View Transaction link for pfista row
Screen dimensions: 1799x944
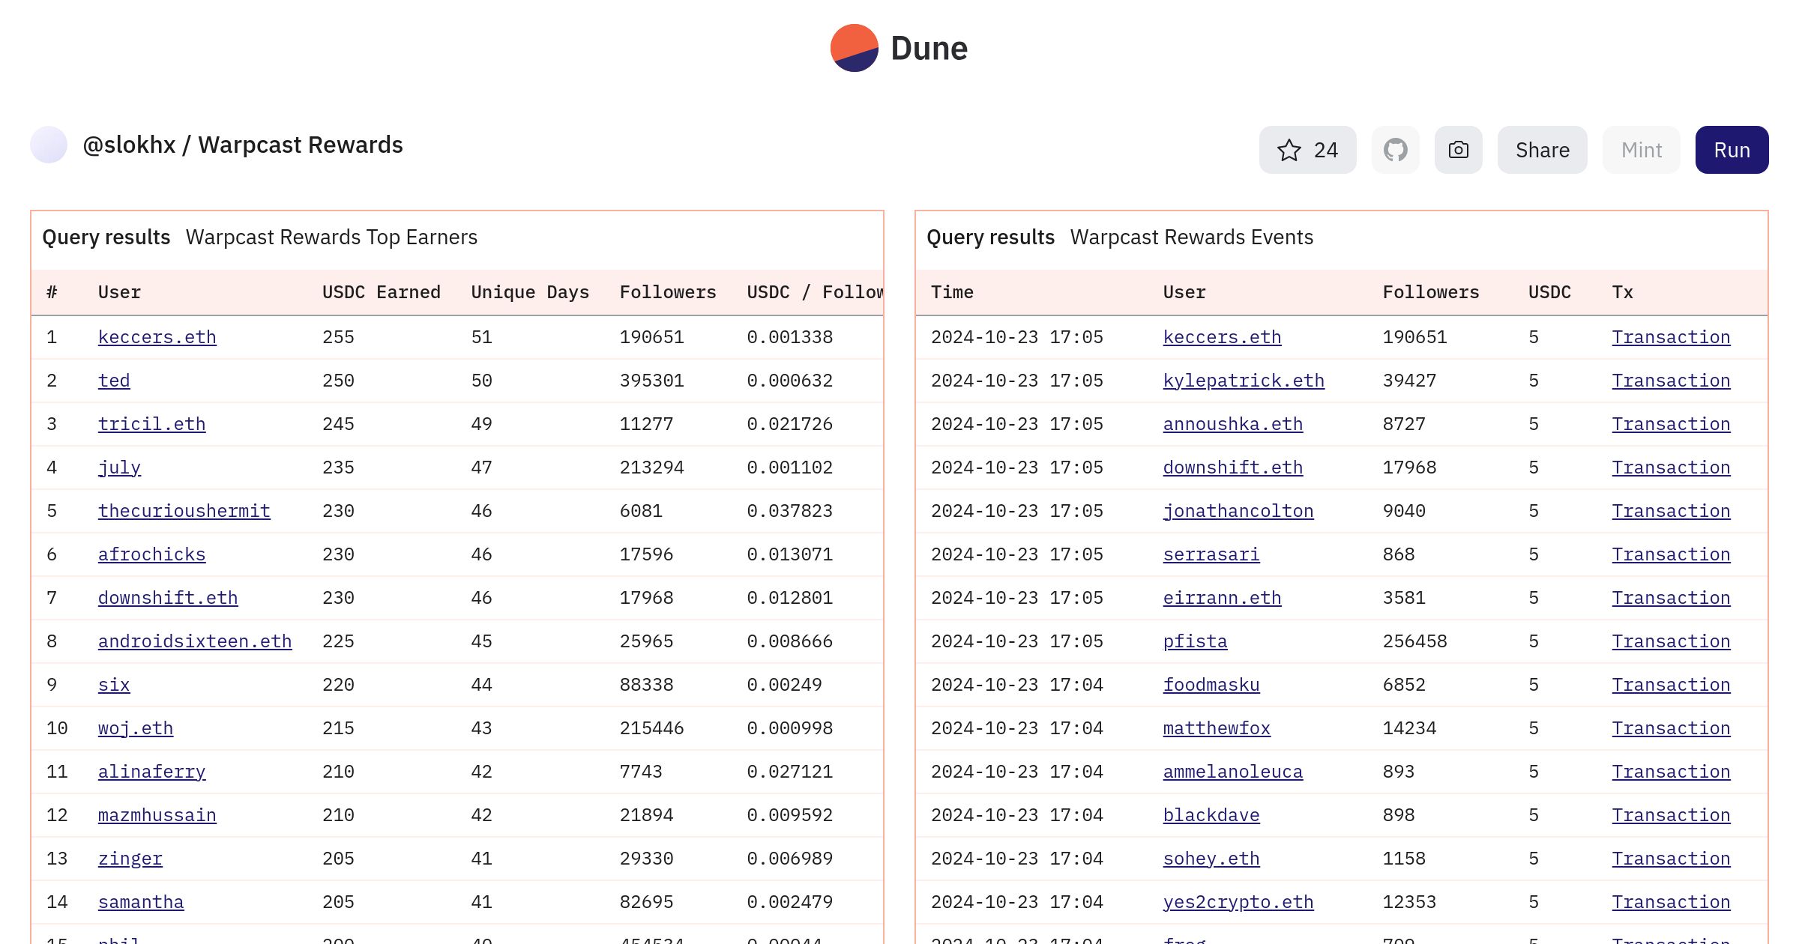(1671, 641)
